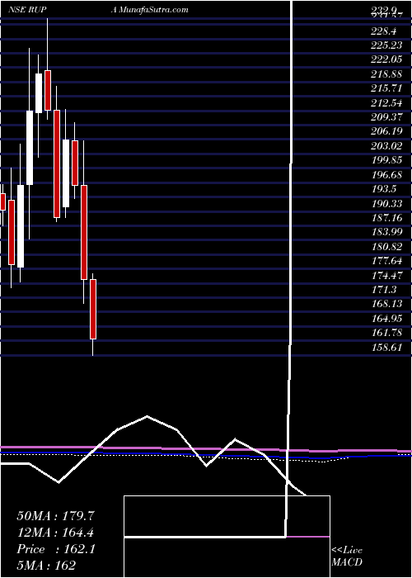The width and height of the screenshot is (412, 578).
Task: Click the 50MA : 179.7 readout
Action: pos(56,516)
